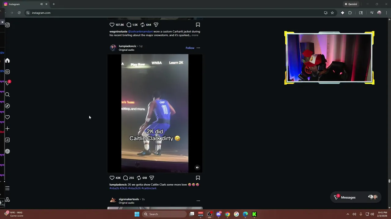
Task: Open lumpiadoncic profile from post header
Action: 127,46
